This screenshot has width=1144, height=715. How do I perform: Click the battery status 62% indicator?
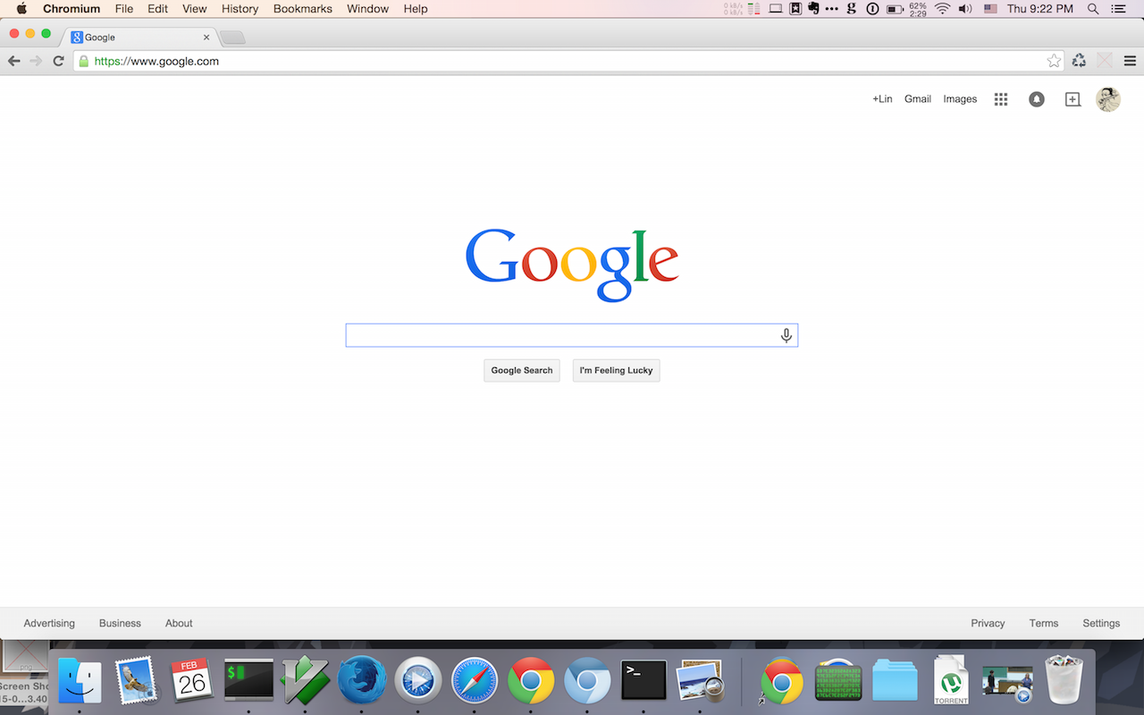[x=906, y=9]
